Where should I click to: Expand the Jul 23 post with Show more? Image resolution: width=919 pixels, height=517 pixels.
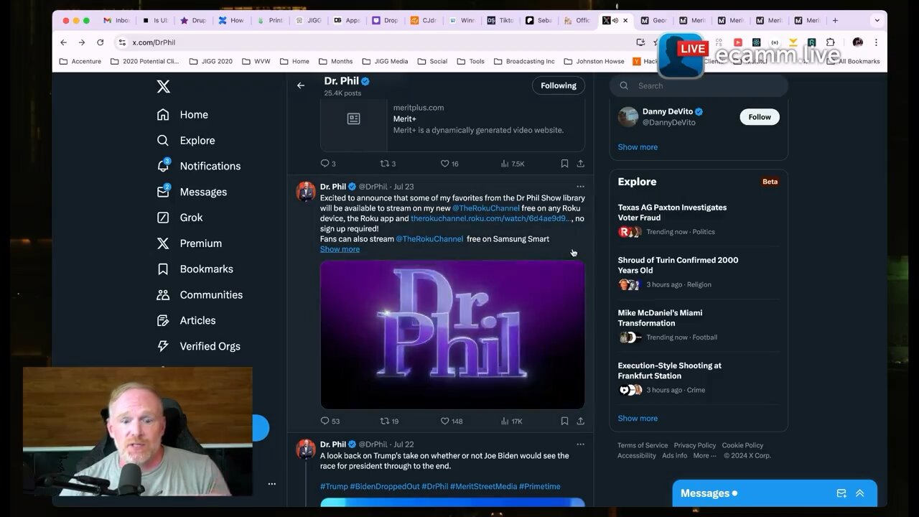pos(340,249)
